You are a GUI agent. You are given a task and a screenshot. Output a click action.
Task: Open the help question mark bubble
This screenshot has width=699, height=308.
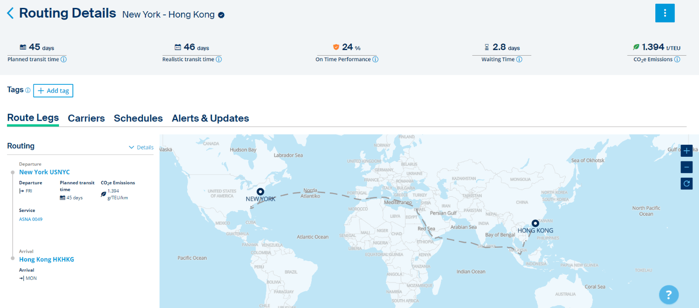668,295
